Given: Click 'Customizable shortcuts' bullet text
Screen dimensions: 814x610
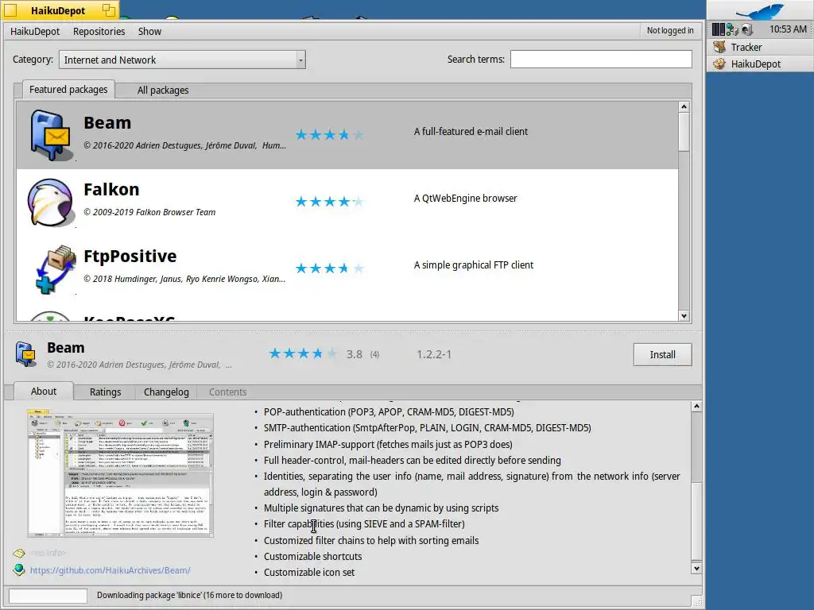Looking at the screenshot, I should click(312, 556).
